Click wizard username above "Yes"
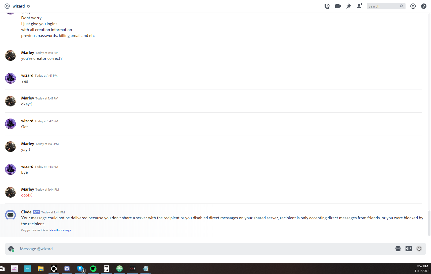The width and height of the screenshot is (431, 274). coord(27,75)
